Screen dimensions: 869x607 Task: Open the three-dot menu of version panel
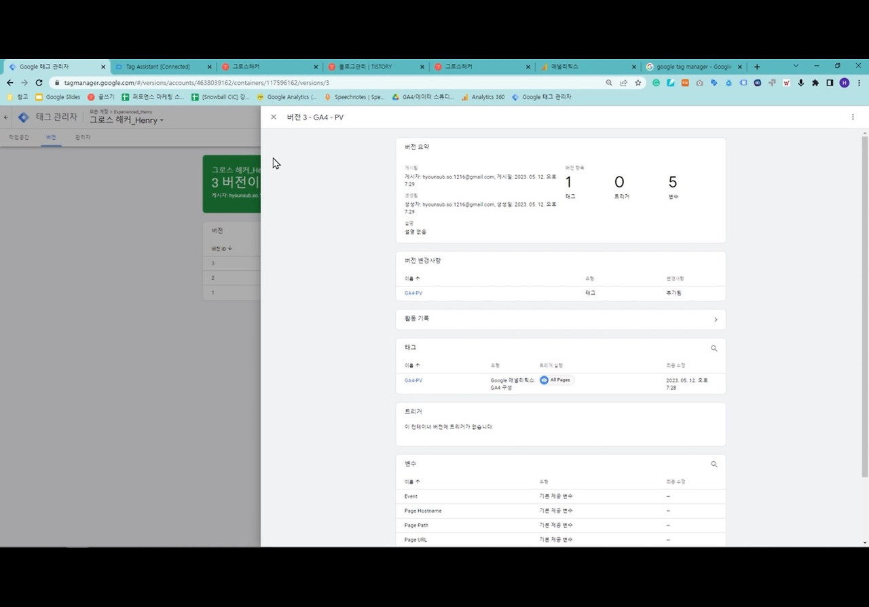[x=853, y=117]
